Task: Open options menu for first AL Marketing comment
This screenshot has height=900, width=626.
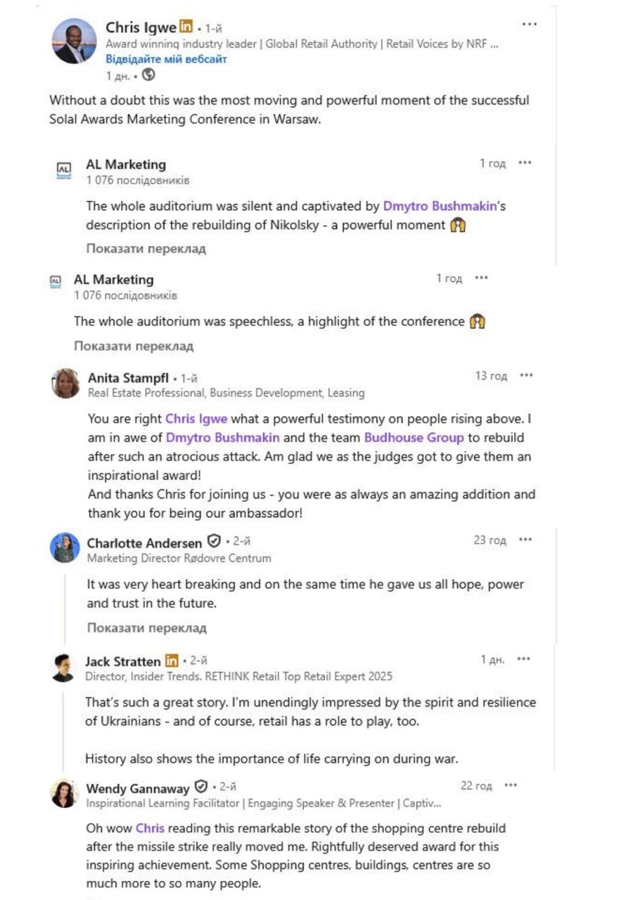Action: (x=525, y=163)
